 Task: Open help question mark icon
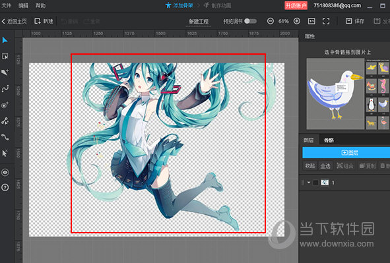(5, 187)
